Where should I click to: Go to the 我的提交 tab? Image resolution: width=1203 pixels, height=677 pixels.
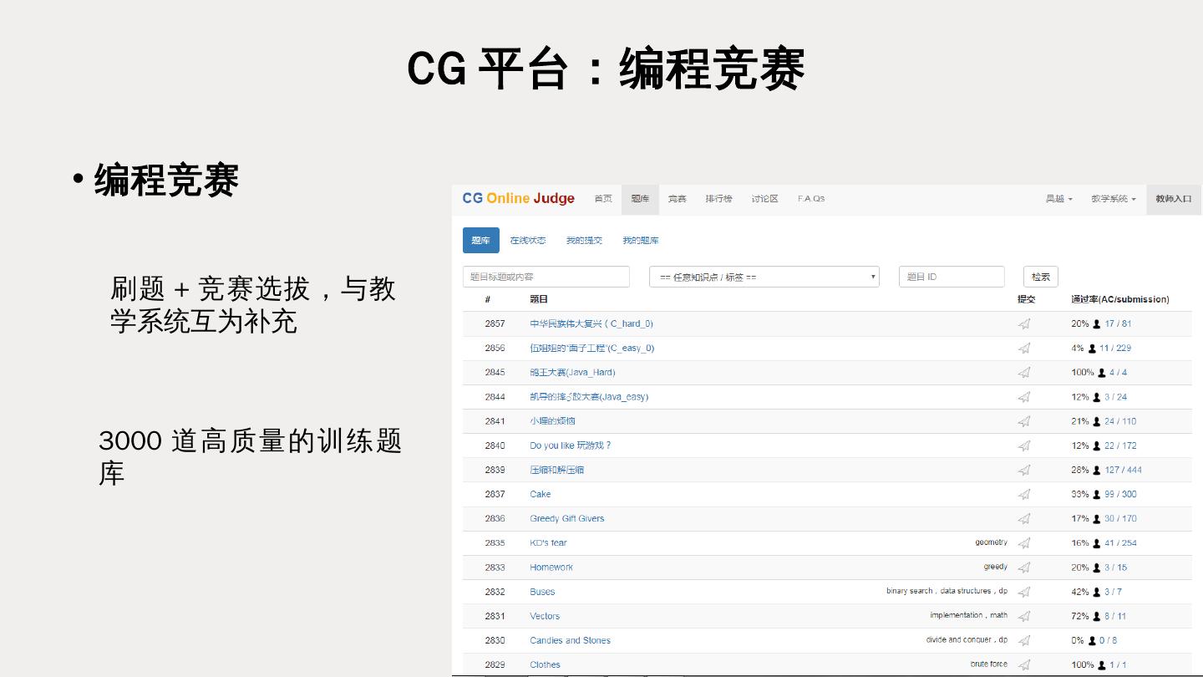pyautogui.click(x=584, y=241)
